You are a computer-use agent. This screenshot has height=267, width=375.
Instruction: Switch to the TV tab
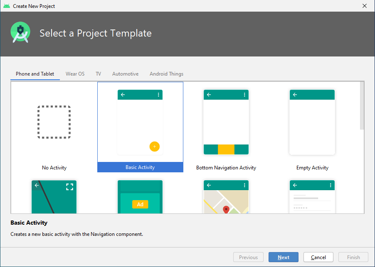tap(98, 74)
